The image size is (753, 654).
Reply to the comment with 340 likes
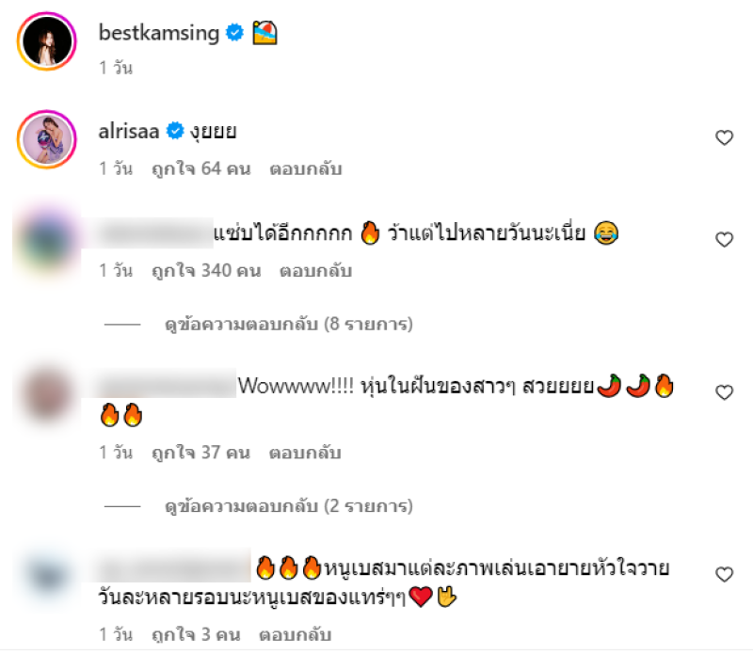coord(315,271)
